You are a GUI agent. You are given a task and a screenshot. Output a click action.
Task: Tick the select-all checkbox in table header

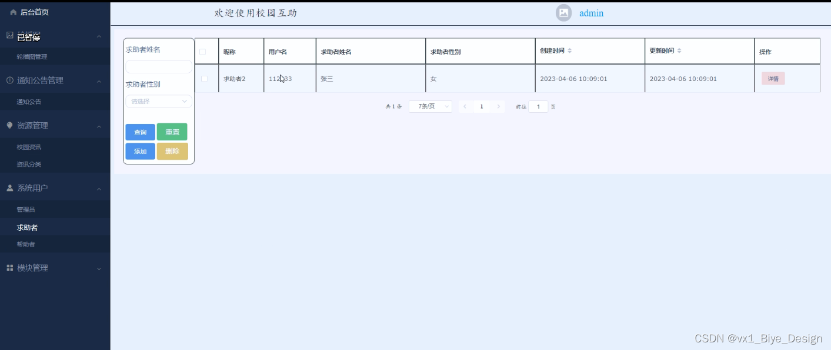click(203, 52)
